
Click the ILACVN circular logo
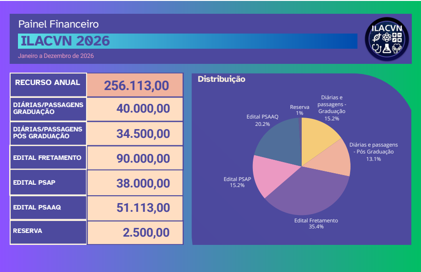tap(387, 39)
